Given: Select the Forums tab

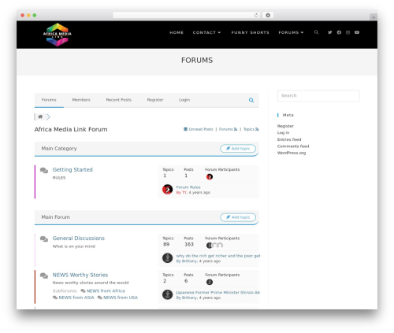Looking at the screenshot, I should pyautogui.click(x=49, y=100).
